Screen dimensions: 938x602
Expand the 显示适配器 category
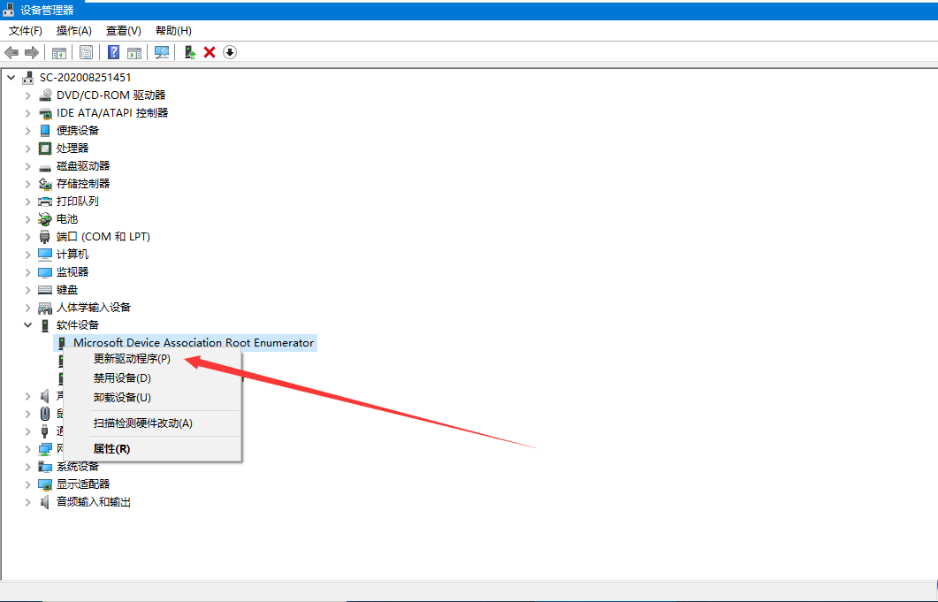click(x=28, y=484)
